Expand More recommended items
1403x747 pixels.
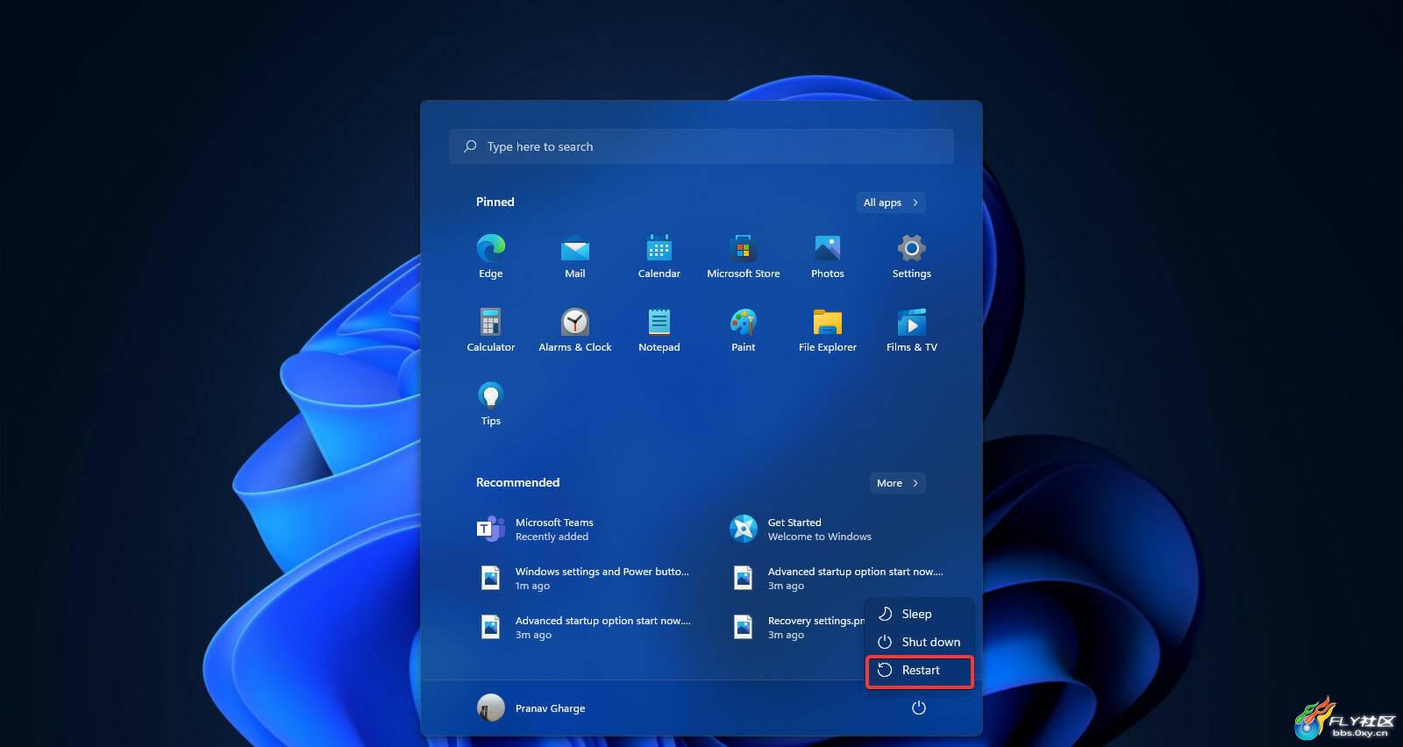[898, 483]
